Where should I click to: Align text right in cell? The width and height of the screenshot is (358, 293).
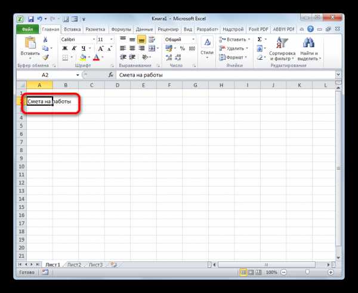(141, 48)
